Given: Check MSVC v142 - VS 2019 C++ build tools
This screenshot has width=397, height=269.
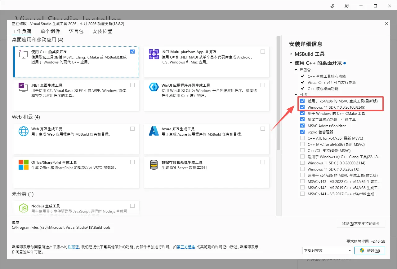Looking at the screenshot, I should 302,188.
